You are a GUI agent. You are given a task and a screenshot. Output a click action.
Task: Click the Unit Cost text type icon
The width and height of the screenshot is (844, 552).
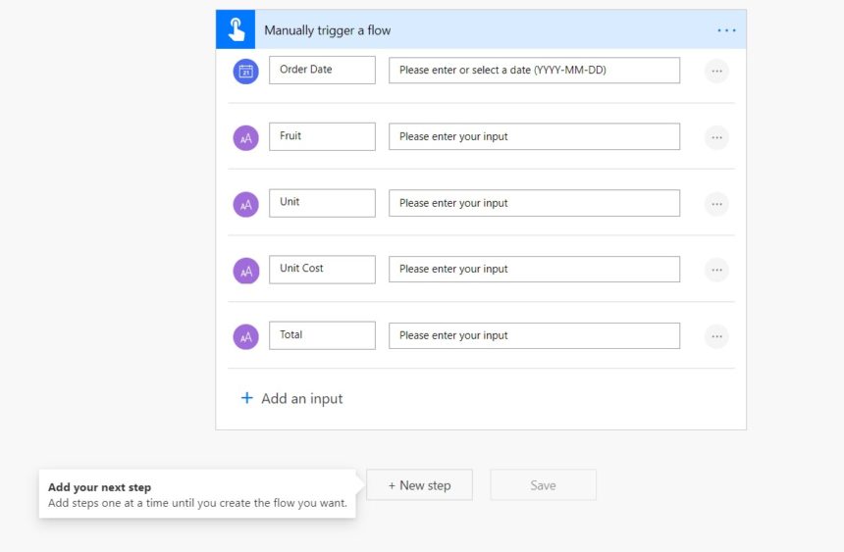click(246, 271)
